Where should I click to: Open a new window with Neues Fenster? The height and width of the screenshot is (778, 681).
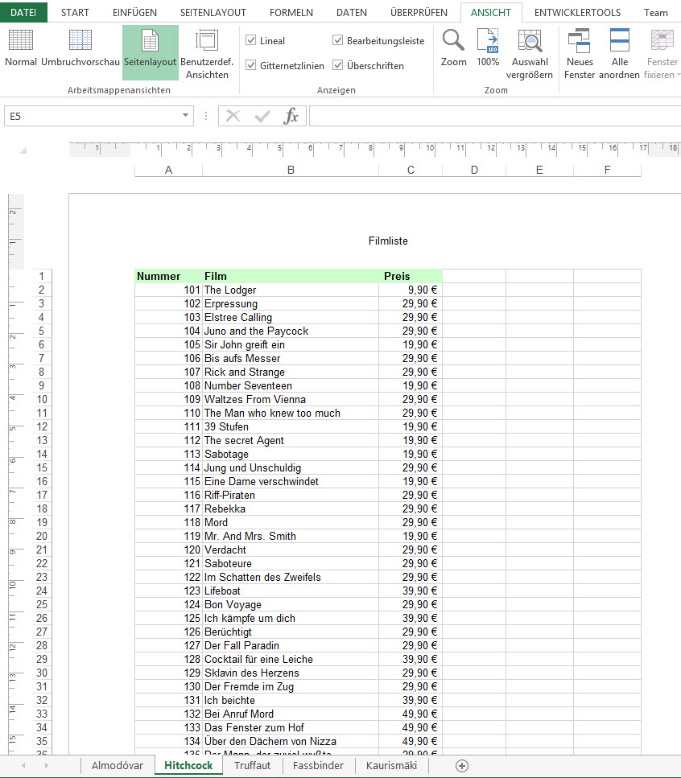[x=580, y=53]
